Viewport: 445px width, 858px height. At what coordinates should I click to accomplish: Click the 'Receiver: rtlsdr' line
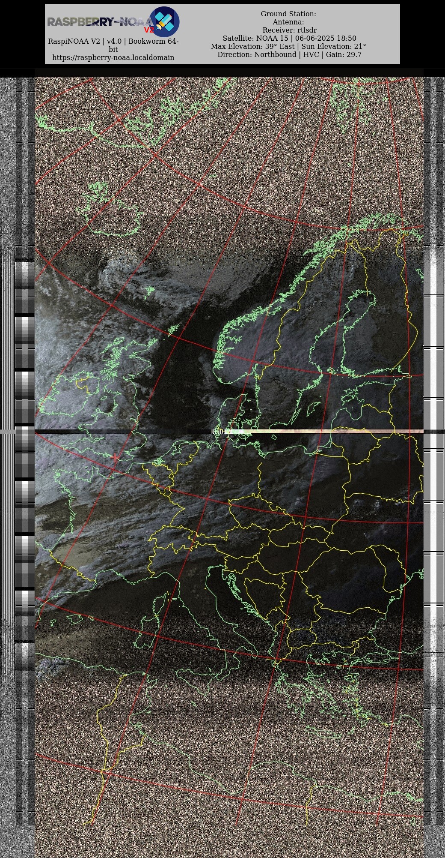tap(289, 30)
